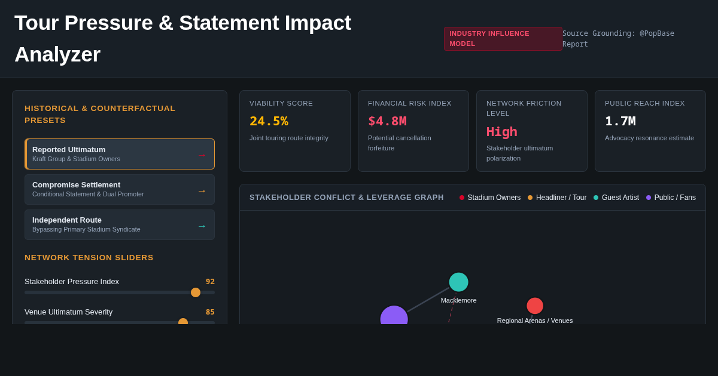Viewport: 718px width, 376px height.
Task: Toggle Stadium Owners legend item
Action: [490, 198]
